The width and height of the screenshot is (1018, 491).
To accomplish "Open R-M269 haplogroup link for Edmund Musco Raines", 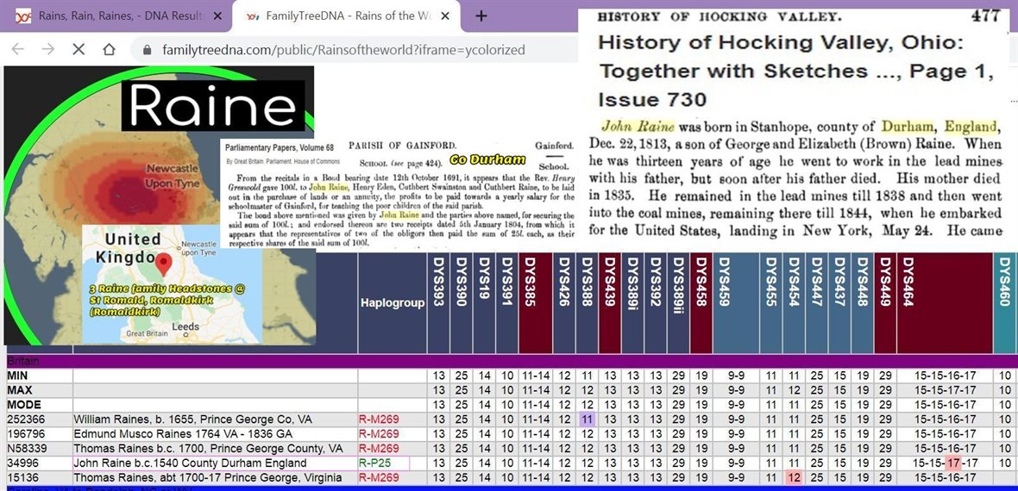I will (379, 434).
